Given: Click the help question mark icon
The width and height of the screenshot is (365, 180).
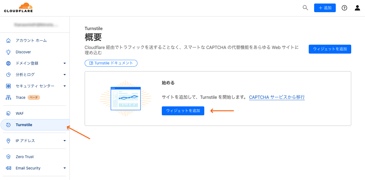Looking at the screenshot, I should click(344, 8).
